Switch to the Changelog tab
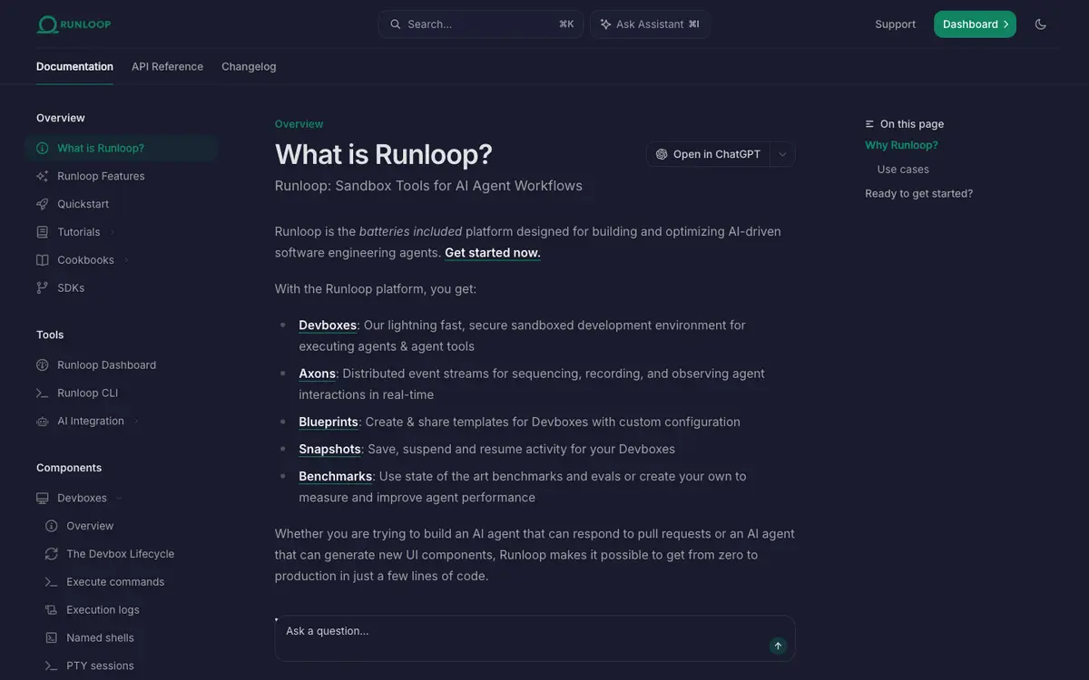 (249, 66)
